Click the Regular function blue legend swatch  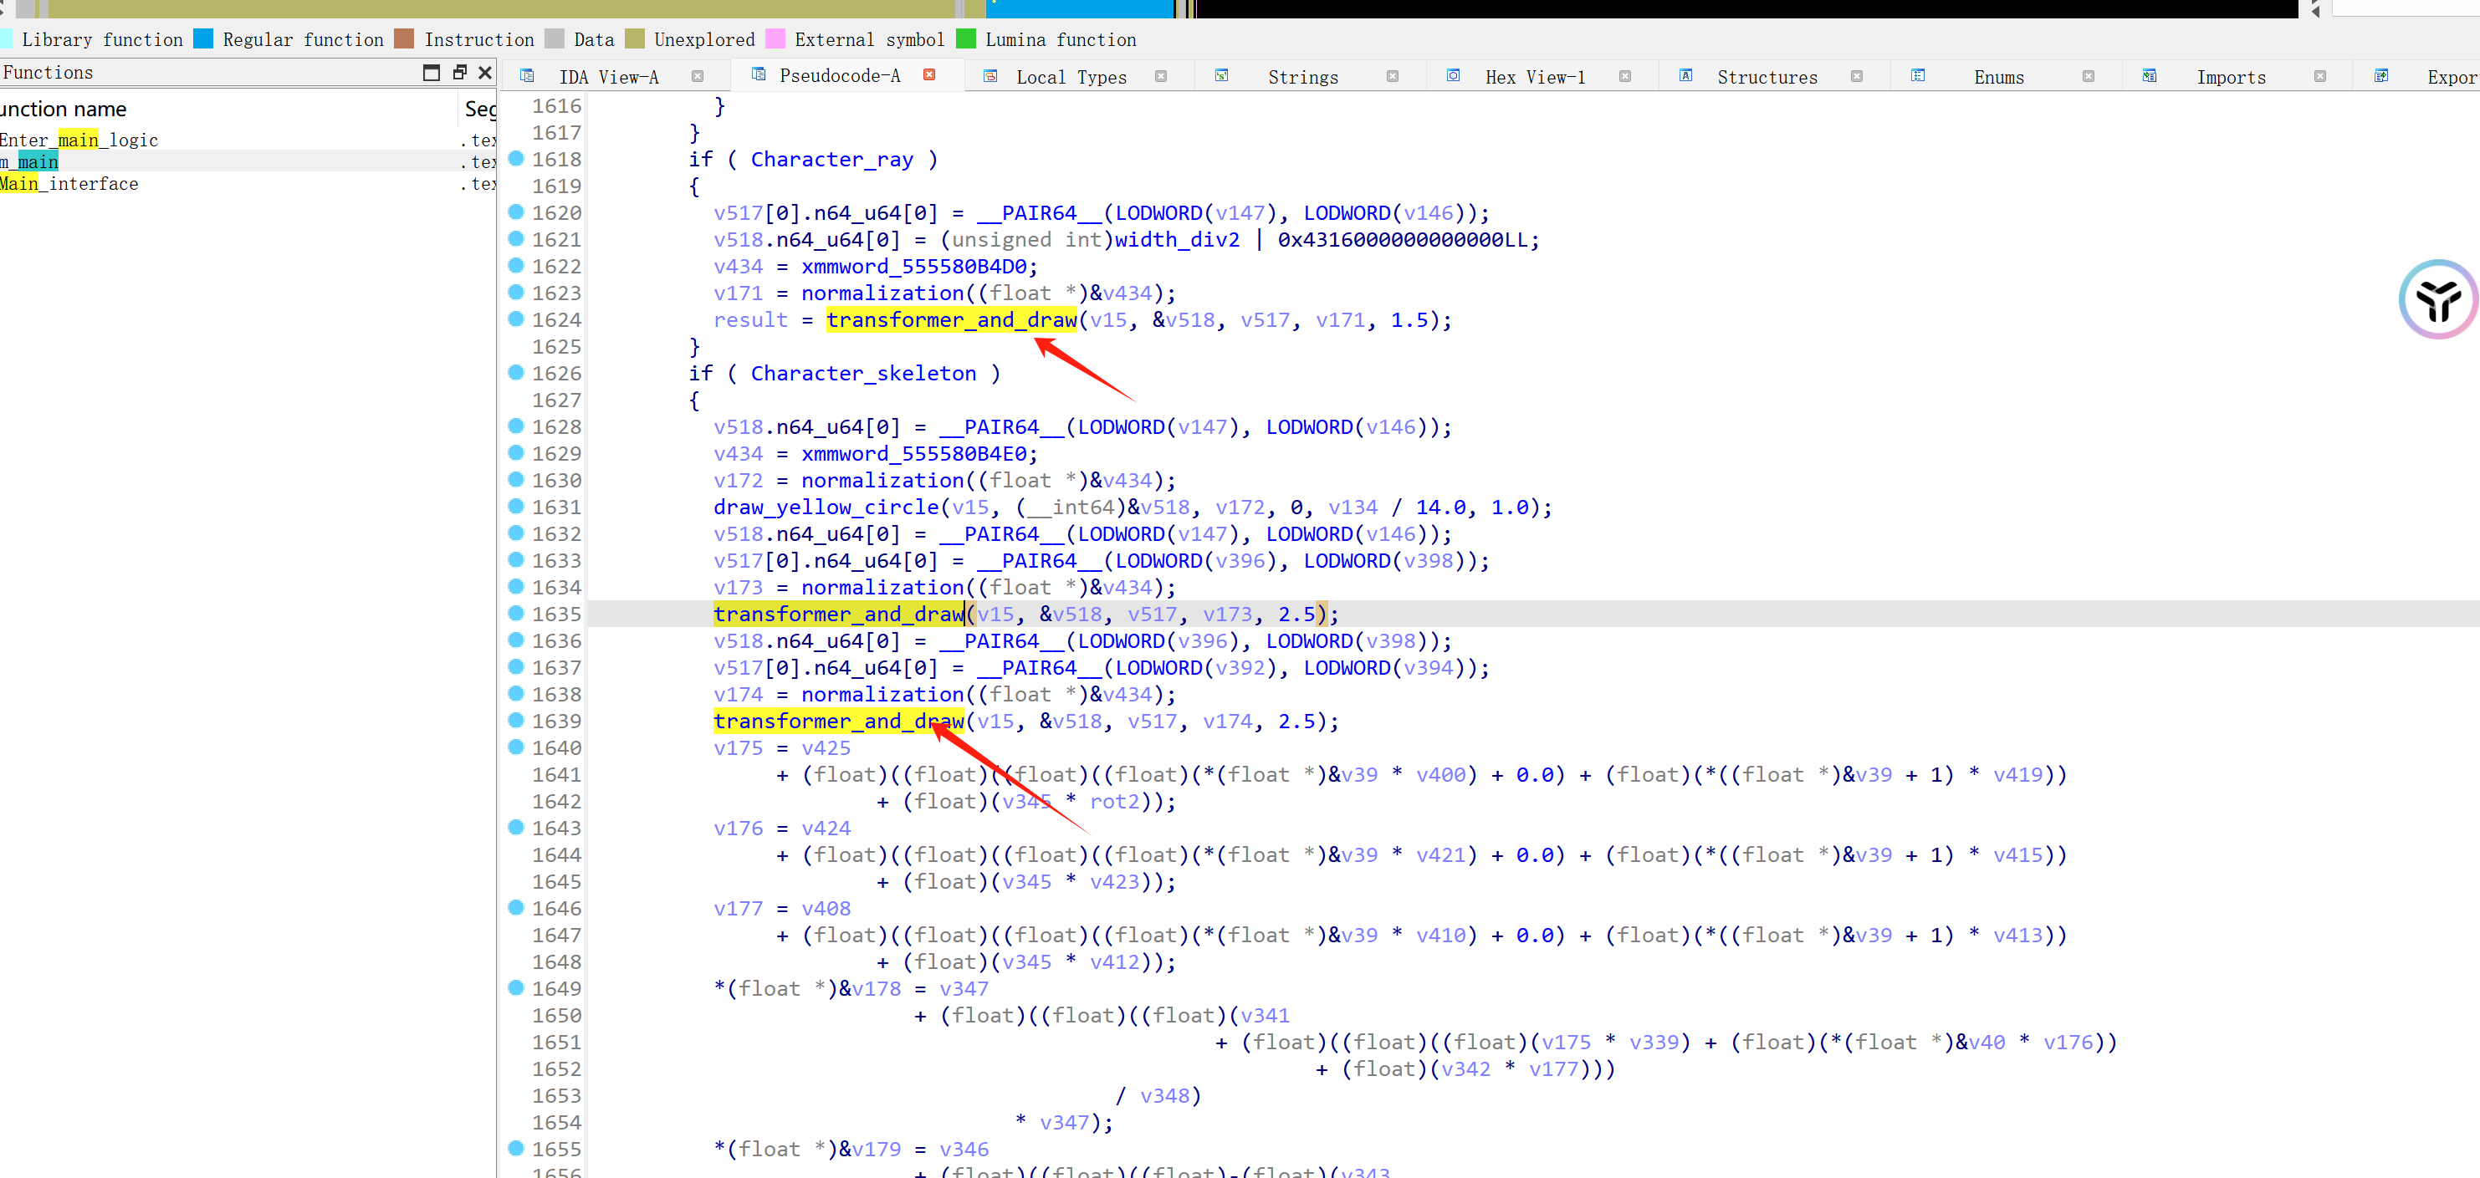(203, 39)
